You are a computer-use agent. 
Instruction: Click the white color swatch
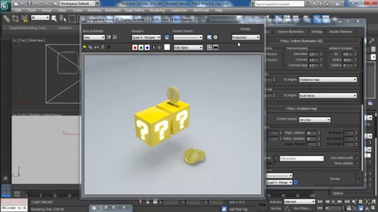point(167,47)
